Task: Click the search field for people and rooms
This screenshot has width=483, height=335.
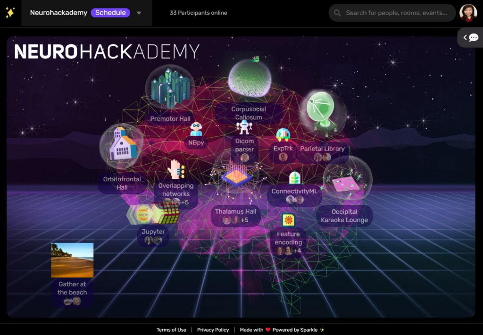Action: pyautogui.click(x=391, y=13)
